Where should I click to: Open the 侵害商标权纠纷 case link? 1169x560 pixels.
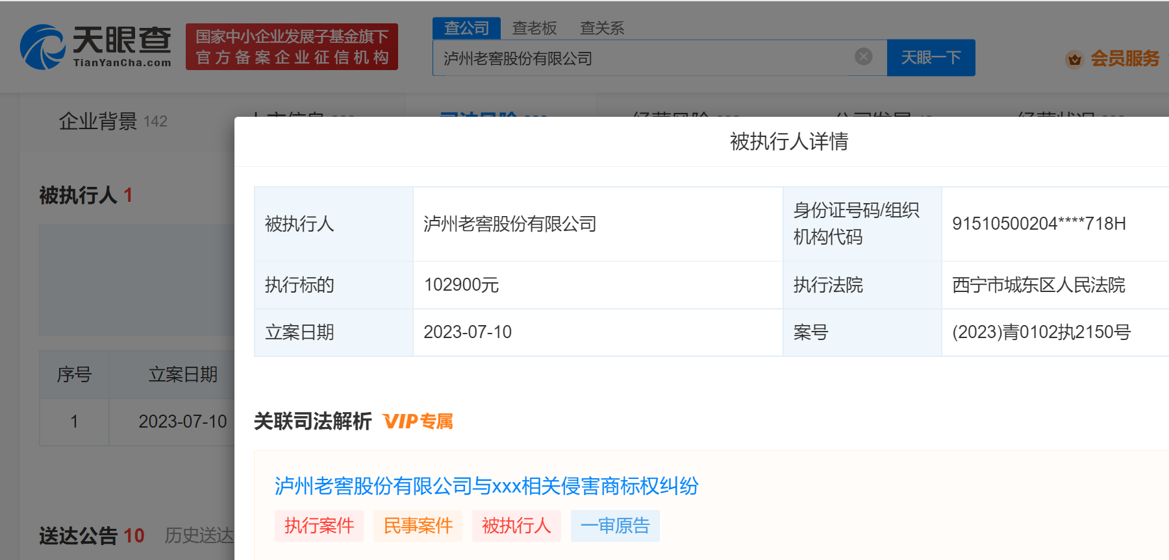tap(486, 486)
